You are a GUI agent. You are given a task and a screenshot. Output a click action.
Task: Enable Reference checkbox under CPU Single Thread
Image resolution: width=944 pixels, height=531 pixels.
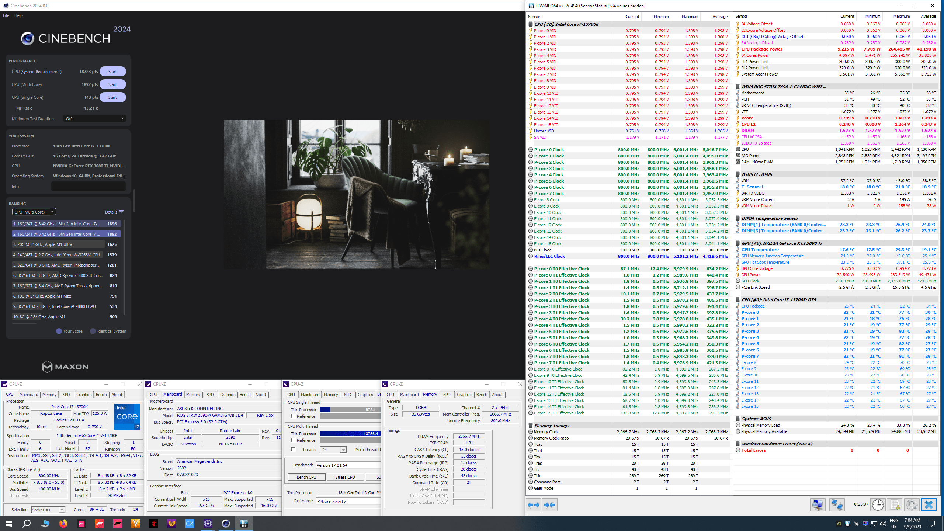coord(294,416)
